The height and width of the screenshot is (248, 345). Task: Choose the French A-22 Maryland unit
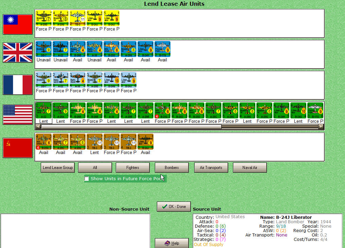pyautogui.click(x=60, y=80)
